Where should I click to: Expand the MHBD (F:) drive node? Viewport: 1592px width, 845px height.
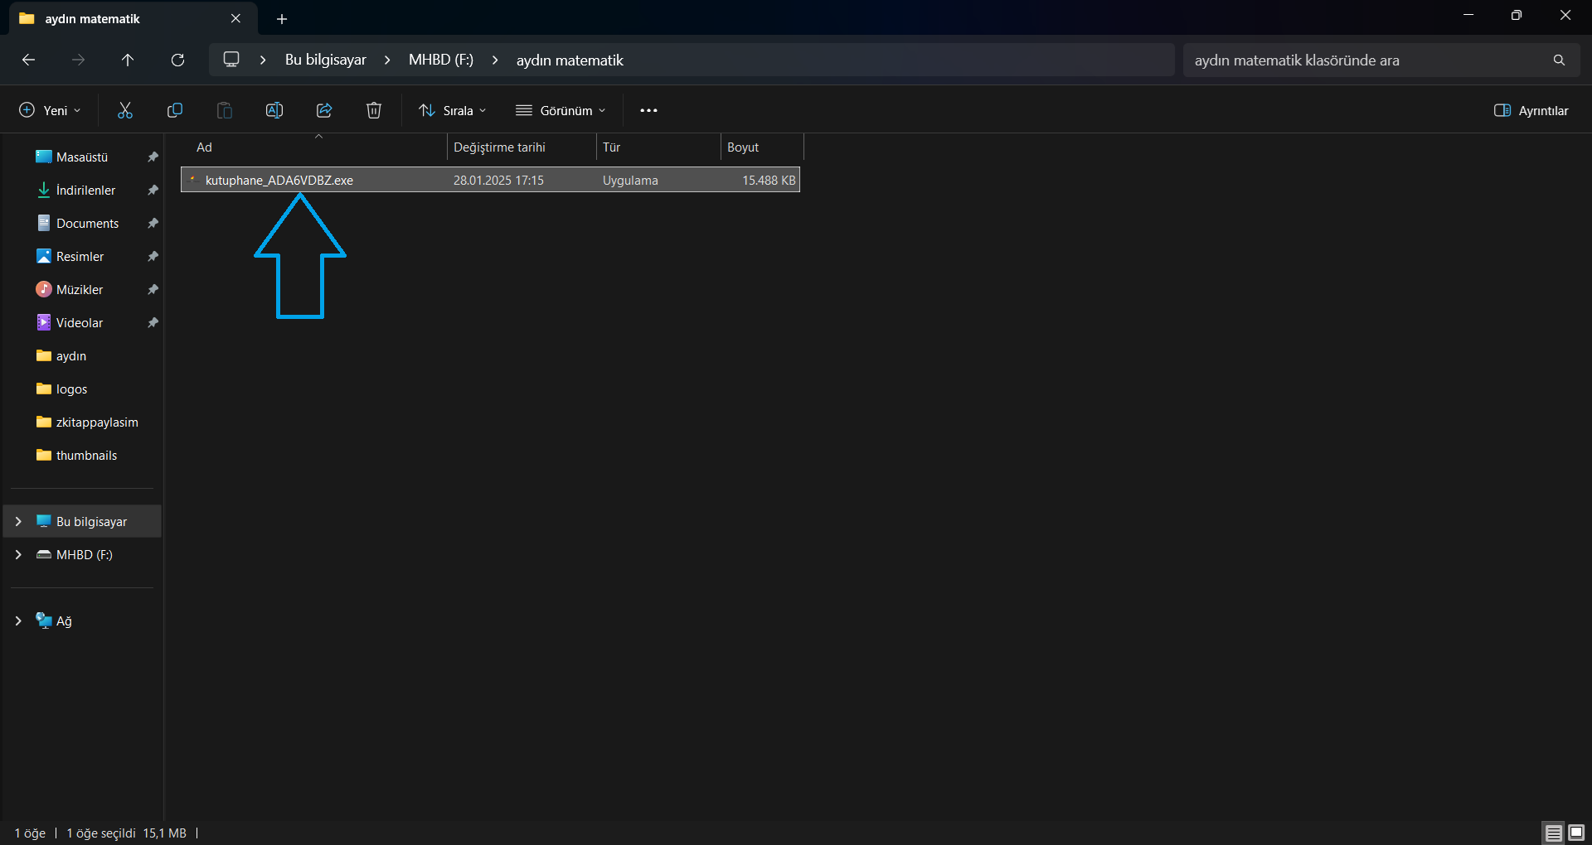point(18,554)
